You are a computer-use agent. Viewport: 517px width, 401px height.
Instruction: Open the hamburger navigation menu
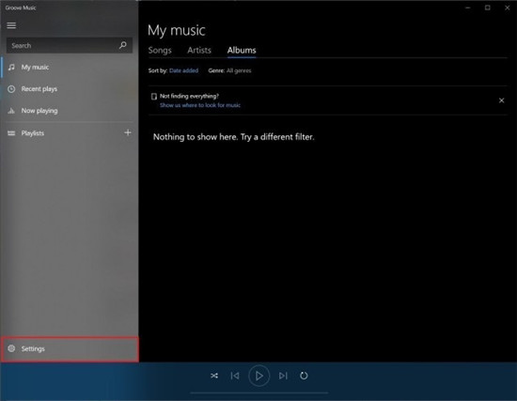tap(11, 25)
